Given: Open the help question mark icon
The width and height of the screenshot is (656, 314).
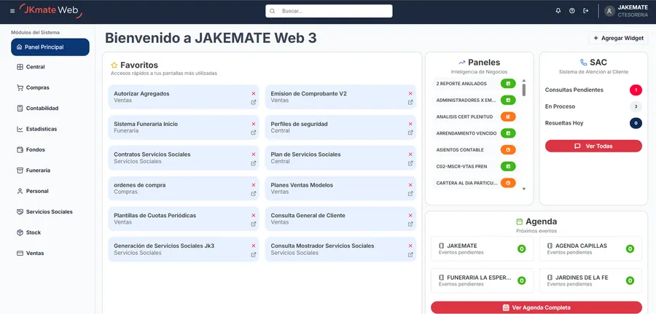Looking at the screenshot, I should coord(572,11).
